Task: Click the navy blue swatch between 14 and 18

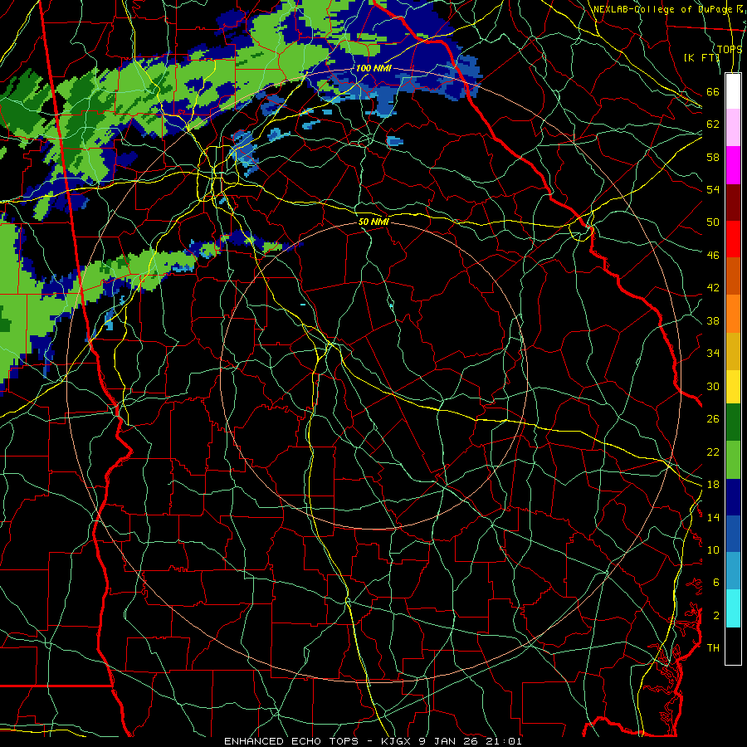Action: (x=733, y=497)
